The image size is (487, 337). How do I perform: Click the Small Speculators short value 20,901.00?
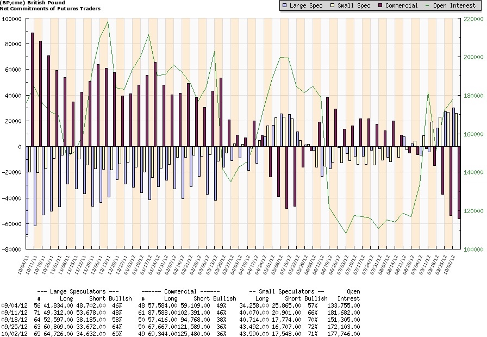tap(286, 313)
